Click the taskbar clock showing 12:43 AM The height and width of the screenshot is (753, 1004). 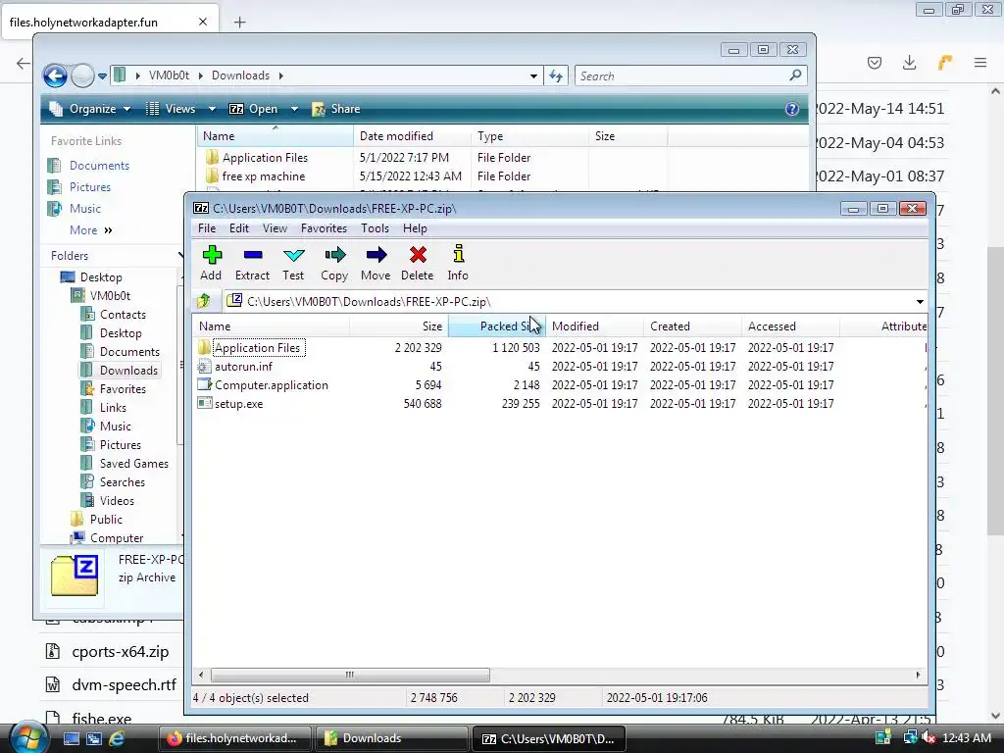click(x=967, y=738)
